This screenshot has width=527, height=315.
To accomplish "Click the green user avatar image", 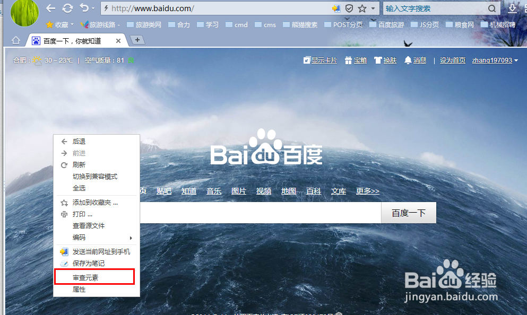I will point(24,13).
